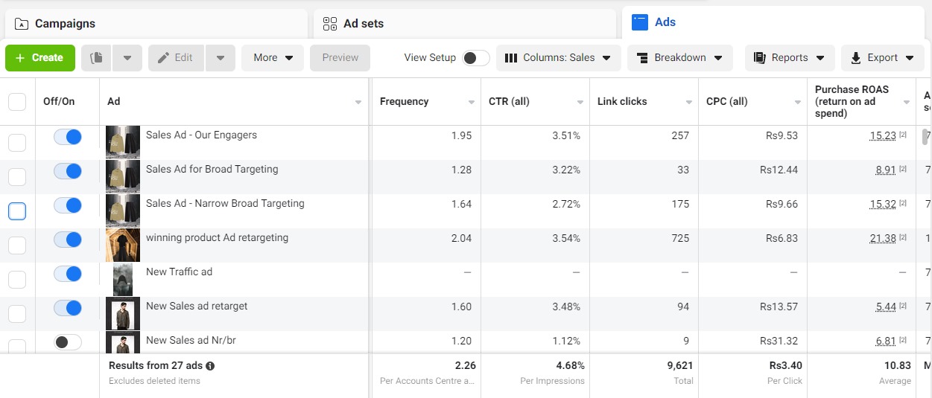Image resolution: width=932 pixels, height=398 pixels.
Task: Turn off Sales Ad - Our Engagers
Action: (x=68, y=137)
